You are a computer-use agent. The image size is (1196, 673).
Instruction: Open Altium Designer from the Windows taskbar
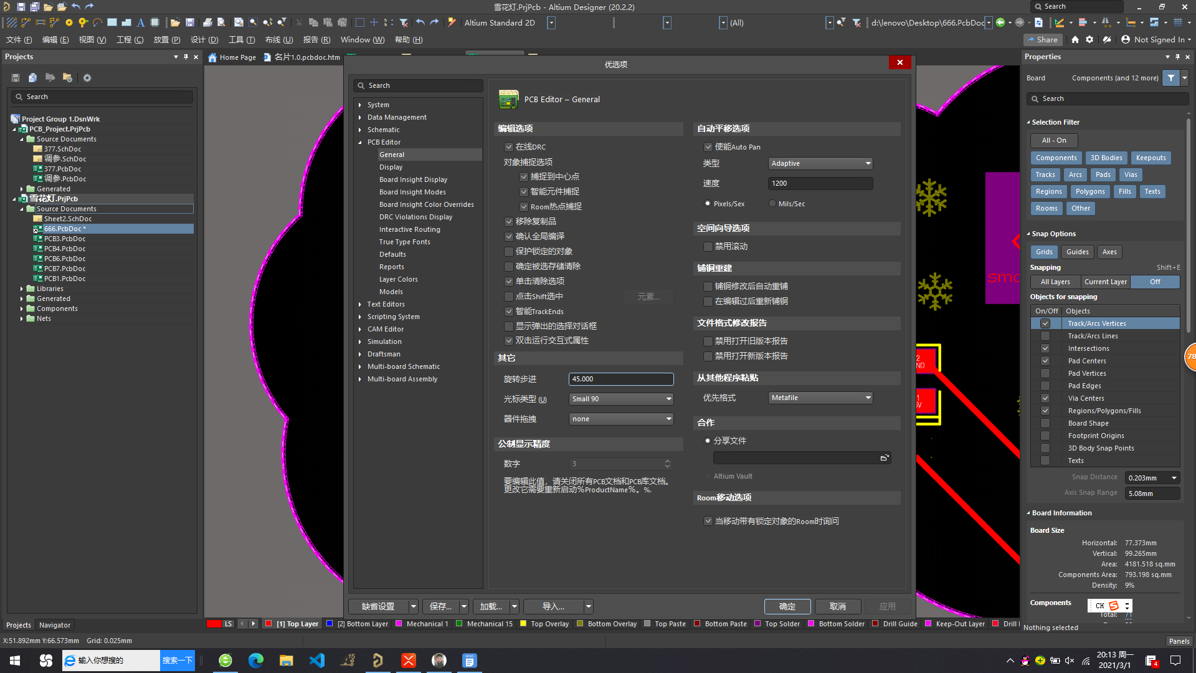tap(378, 661)
